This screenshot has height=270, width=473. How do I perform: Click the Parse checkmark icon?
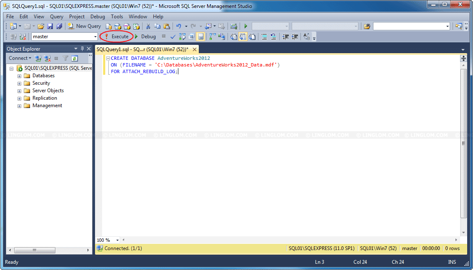click(173, 37)
